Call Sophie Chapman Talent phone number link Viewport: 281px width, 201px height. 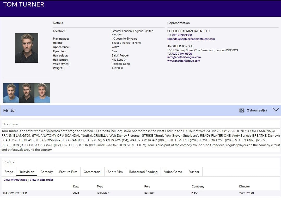click(182, 35)
